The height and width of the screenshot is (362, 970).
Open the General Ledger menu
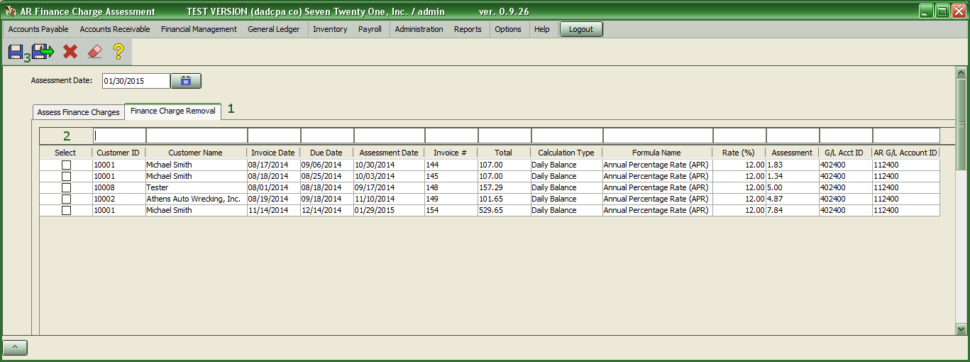(x=274, y=29)
